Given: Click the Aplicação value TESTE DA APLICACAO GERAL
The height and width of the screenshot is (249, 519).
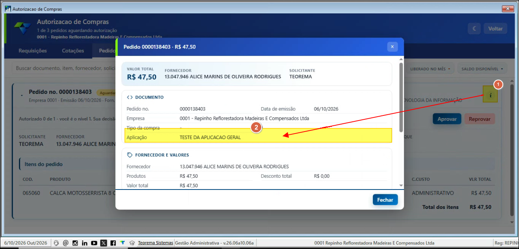Looking at the screenshot, I should (210, 138).
